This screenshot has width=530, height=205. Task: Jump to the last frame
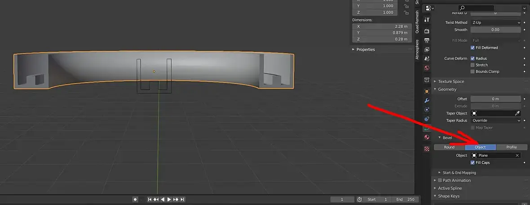[x=182, y=200]
